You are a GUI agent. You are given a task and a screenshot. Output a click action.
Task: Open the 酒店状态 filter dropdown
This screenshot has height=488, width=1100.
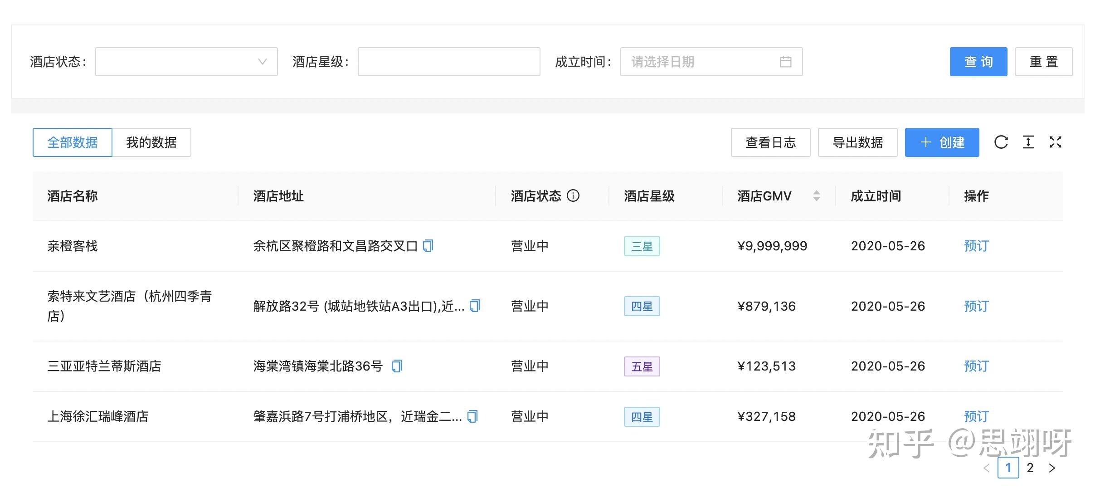pos(186,62)
